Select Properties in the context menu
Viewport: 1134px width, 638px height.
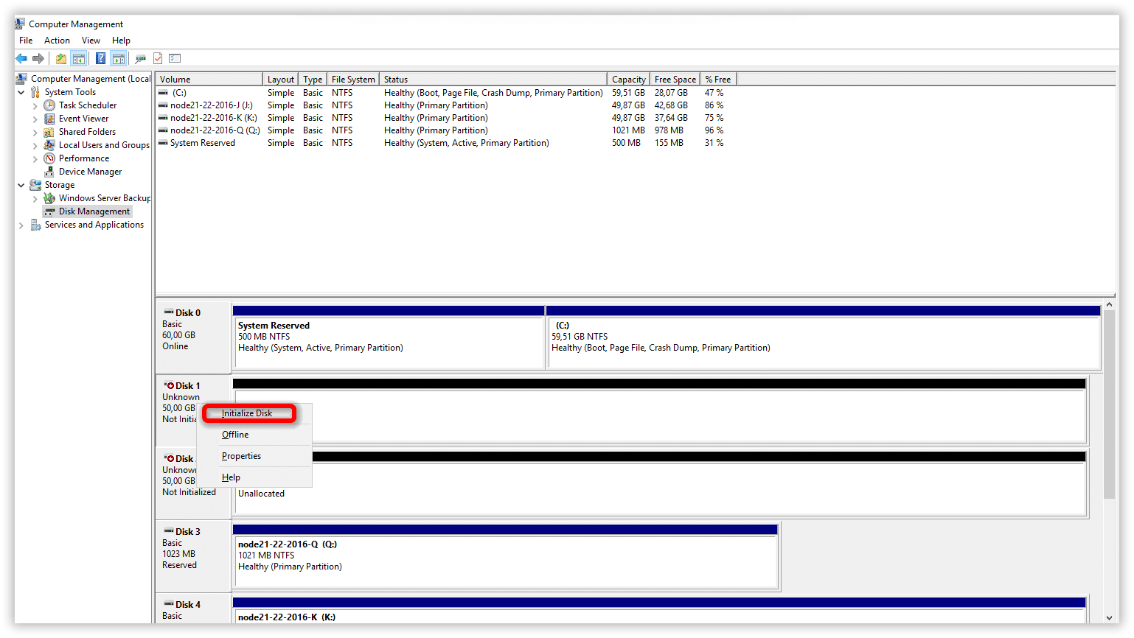point(241,456)
